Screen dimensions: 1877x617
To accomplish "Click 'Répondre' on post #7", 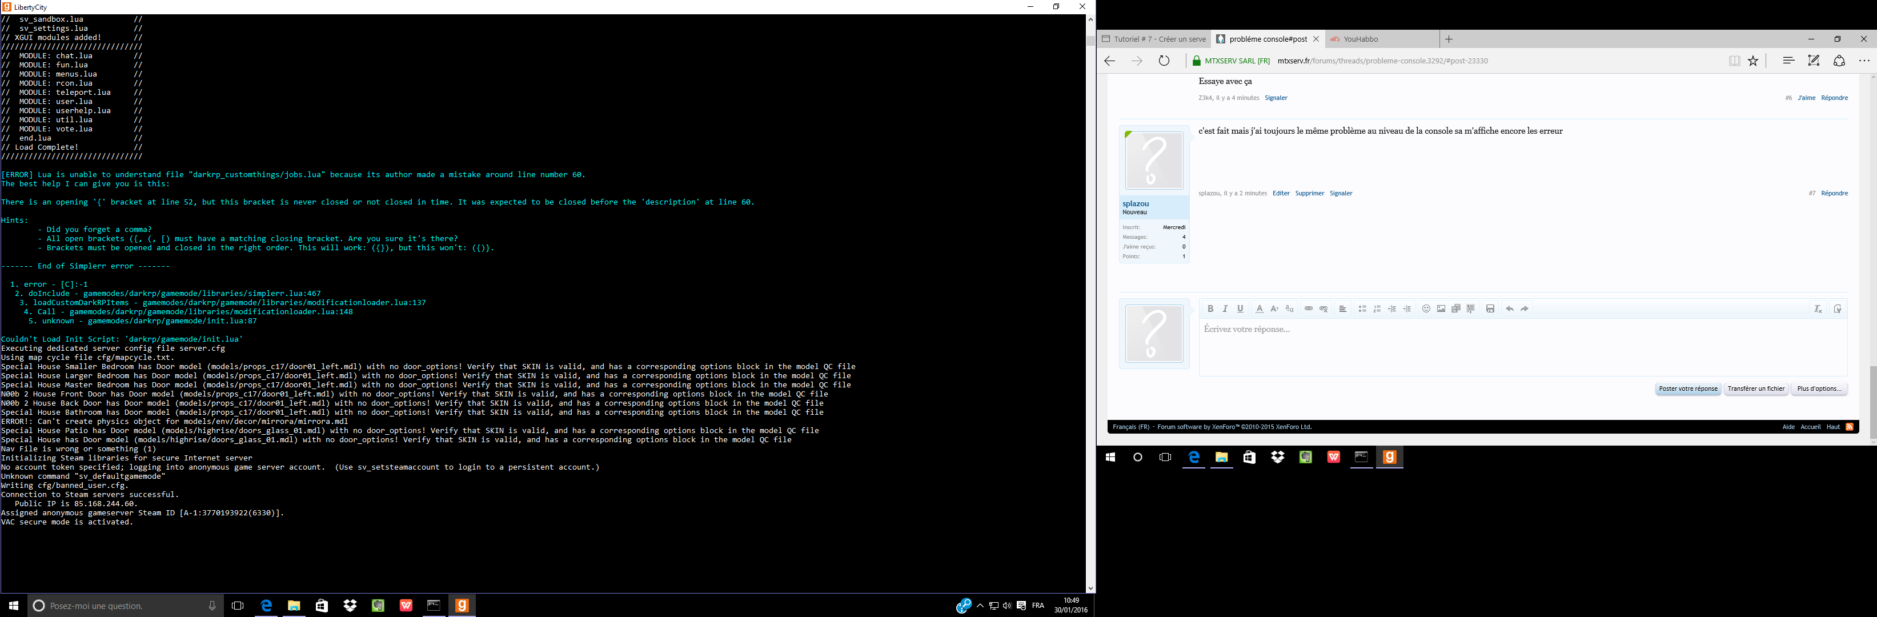I will coord(1834,194).
